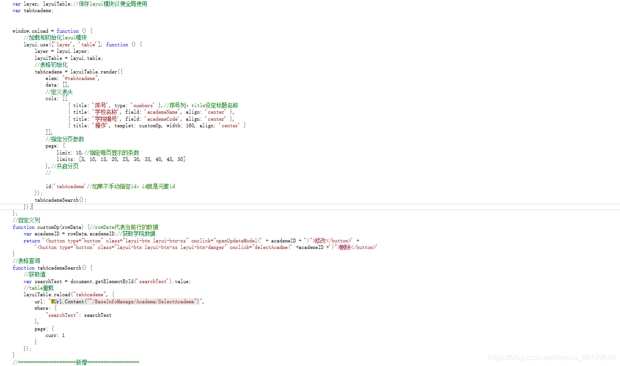
Task: Click the "id:'tabAcademe'" line
Action: coord(110,186)
